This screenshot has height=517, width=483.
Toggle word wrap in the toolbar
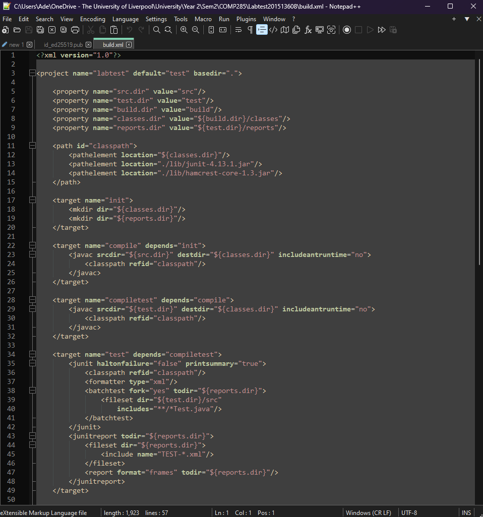point(238,30)
